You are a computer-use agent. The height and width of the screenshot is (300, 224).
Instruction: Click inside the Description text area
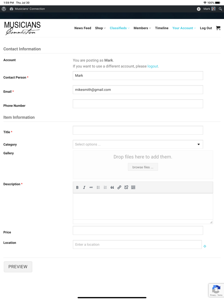(x=143, y=207)
